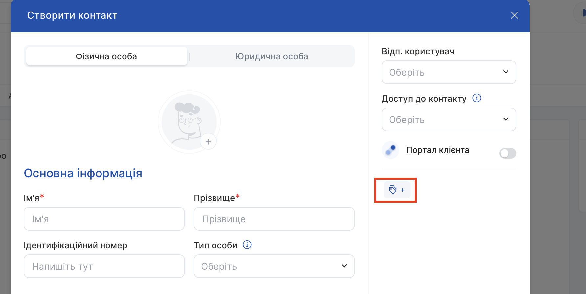Screen dimensions: 586x294
Task: Add a tag with the tag button
Action: click(x=397, y=190)
